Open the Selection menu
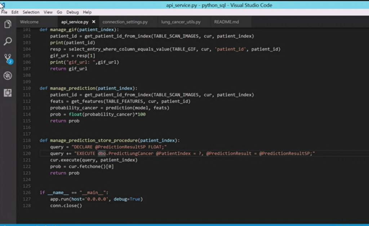Image resolution: width=369 pixels, height=226 pixels. [x=31, y=12]
